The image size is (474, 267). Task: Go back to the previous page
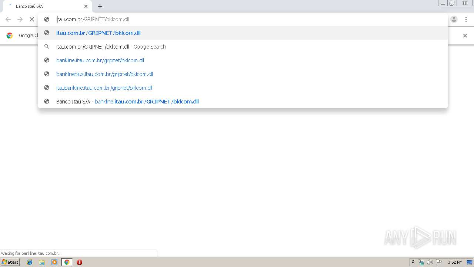(x=8, y=19)
